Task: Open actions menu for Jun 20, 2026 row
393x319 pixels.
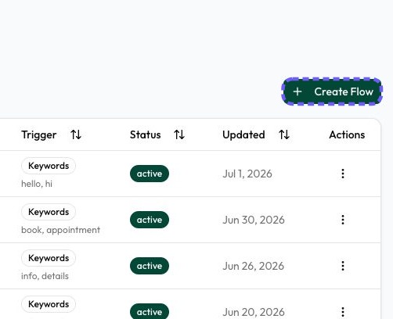Action: pyautogui.click(x=343, y=312)
